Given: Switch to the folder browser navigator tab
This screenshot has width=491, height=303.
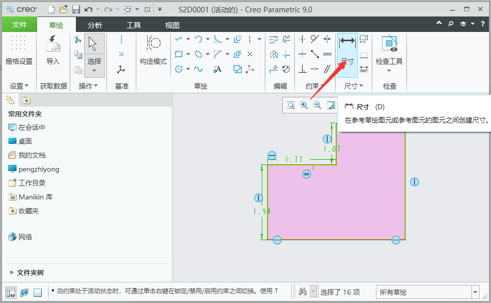Looking at the screenshot, I should [x=10, y=100].
